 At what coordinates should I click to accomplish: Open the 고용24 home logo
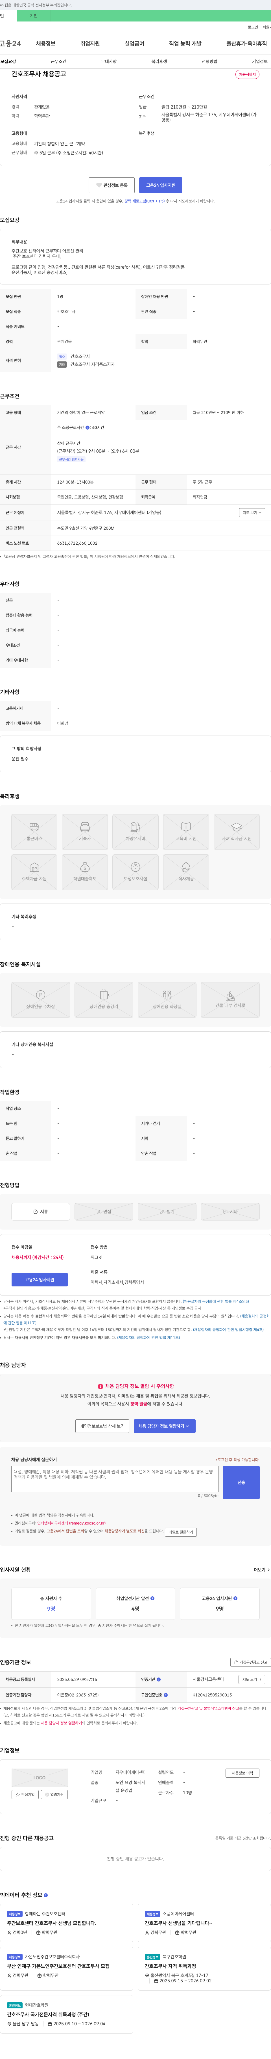(10, 43)
